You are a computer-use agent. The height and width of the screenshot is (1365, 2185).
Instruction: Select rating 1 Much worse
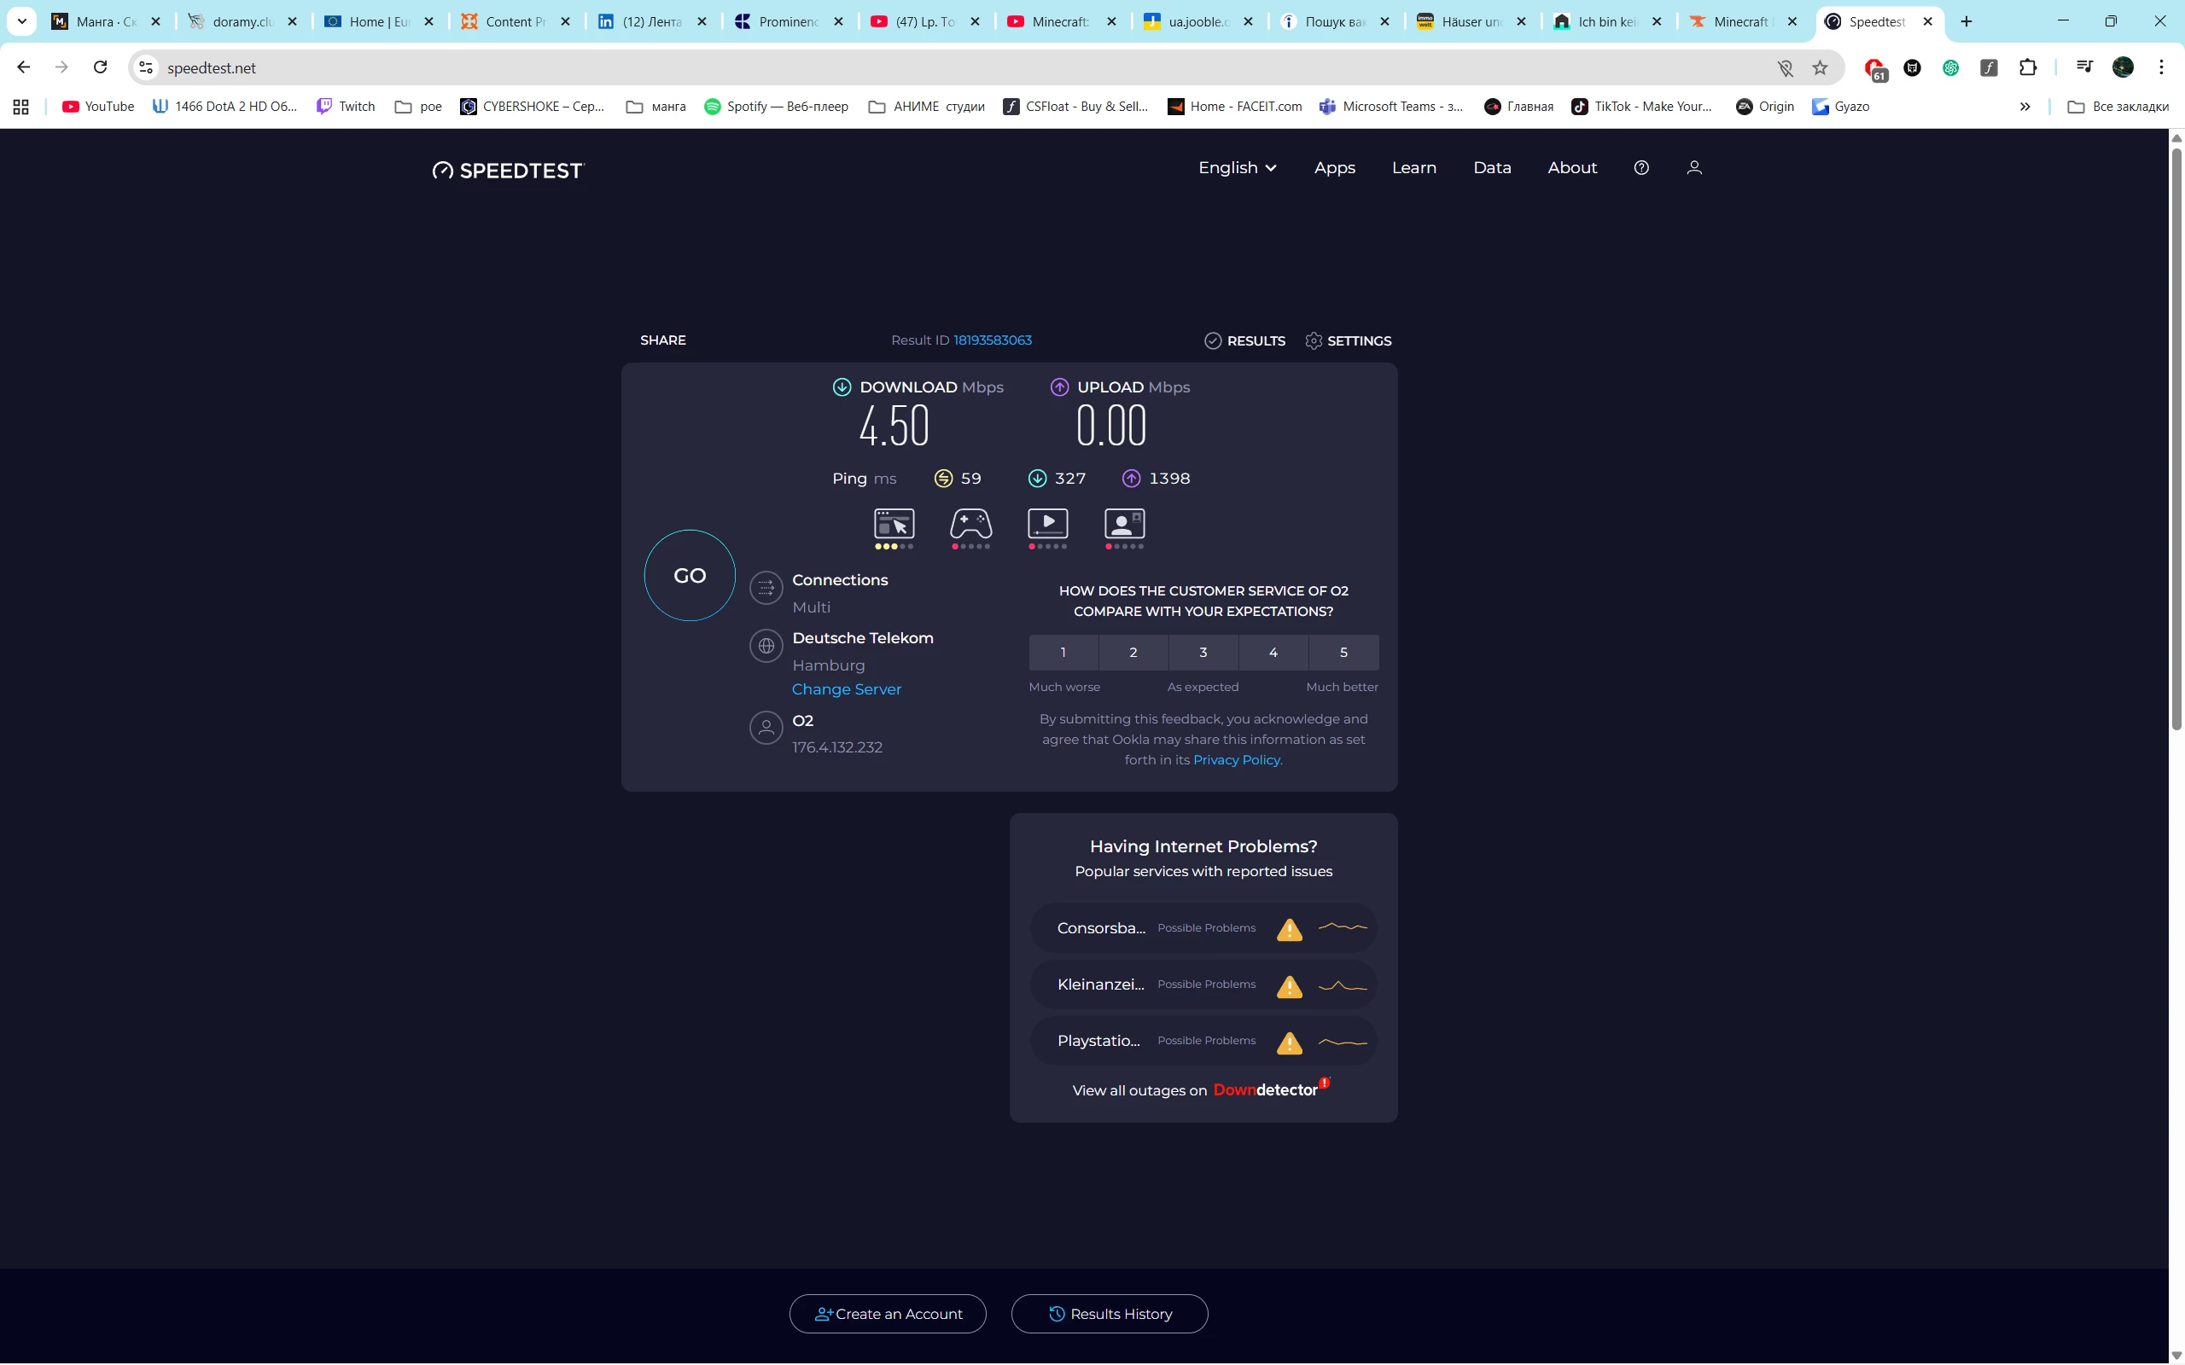1063,652
